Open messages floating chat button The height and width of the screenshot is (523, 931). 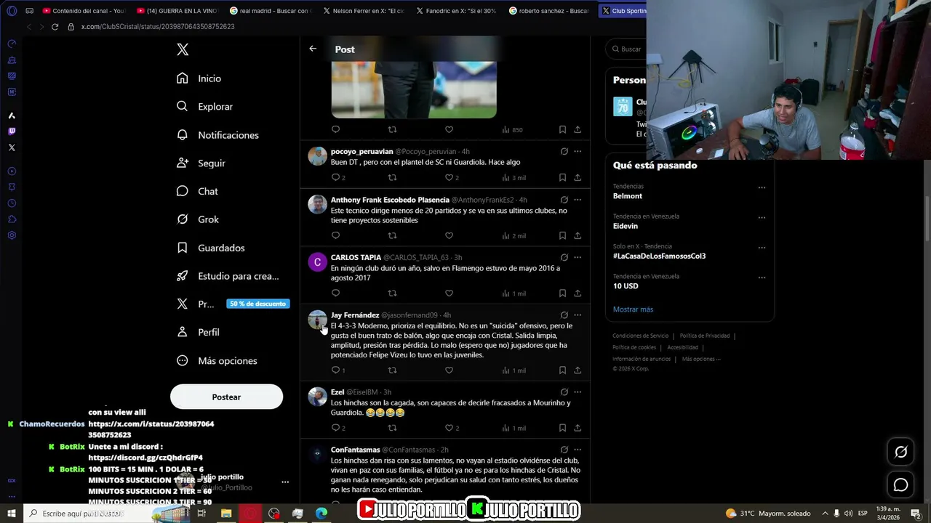pos(900,485)
